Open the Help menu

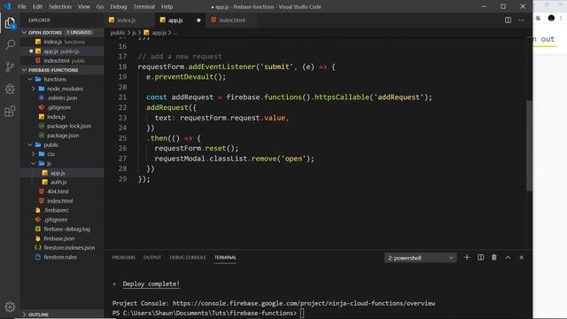[167, 6]
